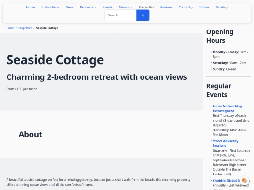Open the Reviews nav item

[x=166, y=7]
